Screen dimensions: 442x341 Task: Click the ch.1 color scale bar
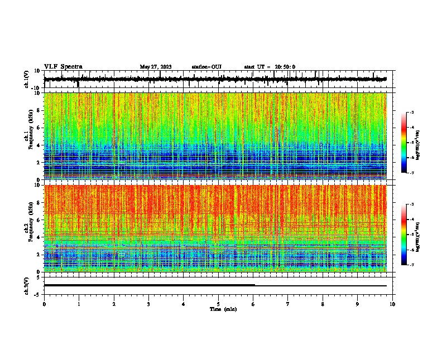[x=404, y=143]
